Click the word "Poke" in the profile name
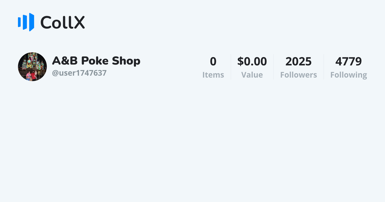The height and width of the screenshot is (202, 385). pos(93,61)
